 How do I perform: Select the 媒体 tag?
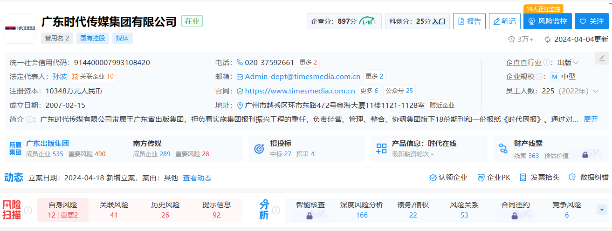click(123, 38)
